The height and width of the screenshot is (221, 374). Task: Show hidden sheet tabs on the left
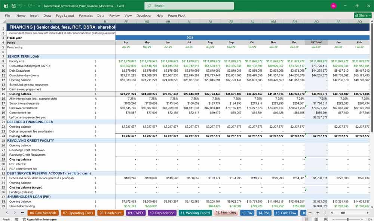tap(22, 213)
